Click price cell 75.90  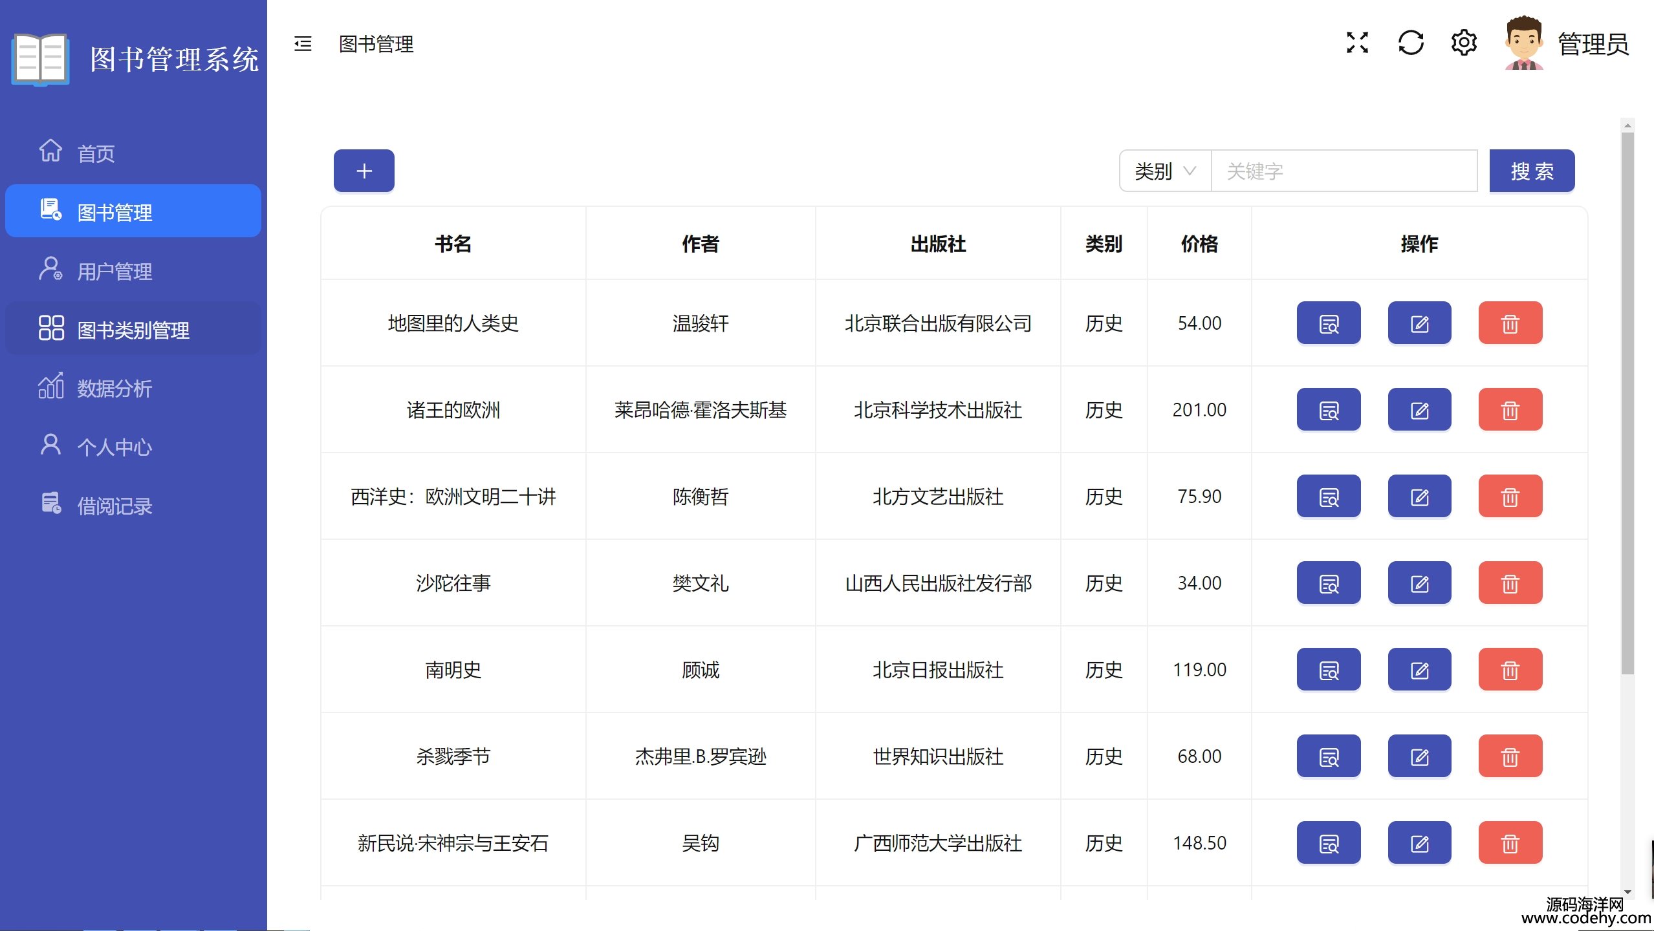pyautogui.click(x=1199, y=496)
